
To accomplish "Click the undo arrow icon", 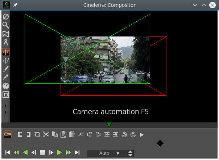I will click(124, 134).
